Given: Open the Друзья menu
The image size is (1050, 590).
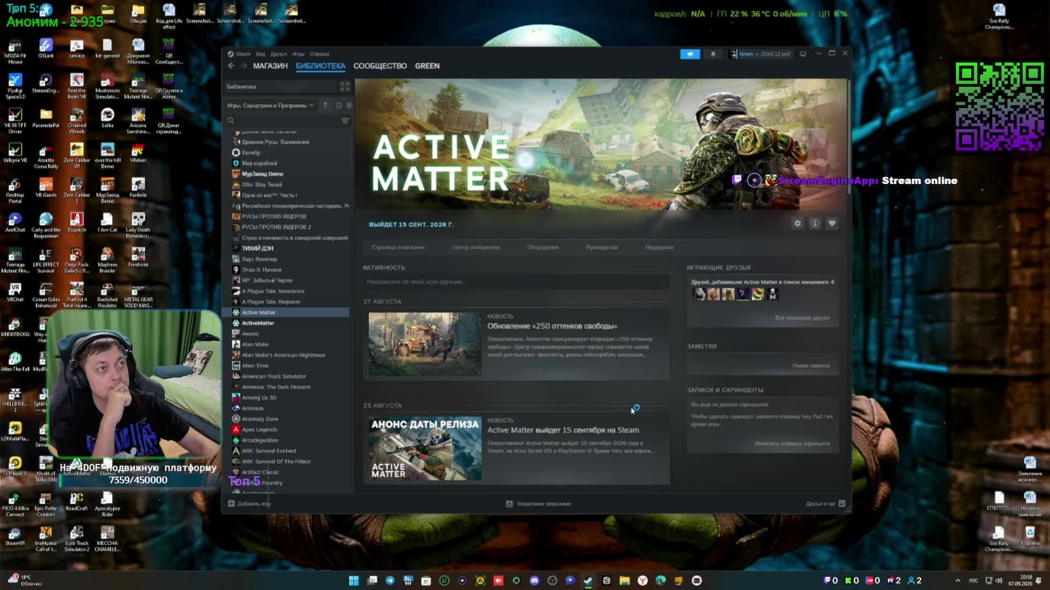Looking at the screenshot, I should click(278, 54).
